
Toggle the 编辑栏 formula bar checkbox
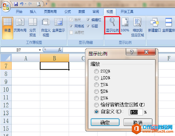pos(88,20)
